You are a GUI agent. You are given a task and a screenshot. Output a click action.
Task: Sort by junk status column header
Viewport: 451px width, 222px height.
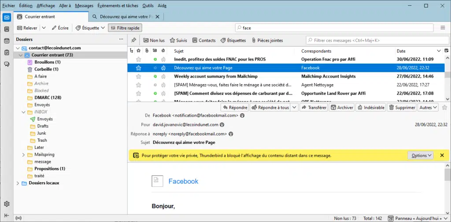pyautogui.click(x=163, y=51)
